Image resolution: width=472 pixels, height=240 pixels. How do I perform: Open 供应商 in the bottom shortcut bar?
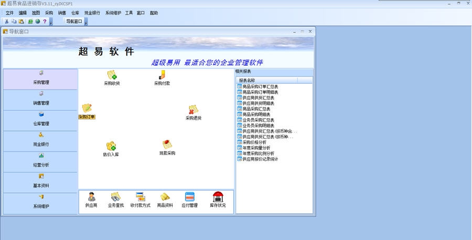[x=91, y=198]
